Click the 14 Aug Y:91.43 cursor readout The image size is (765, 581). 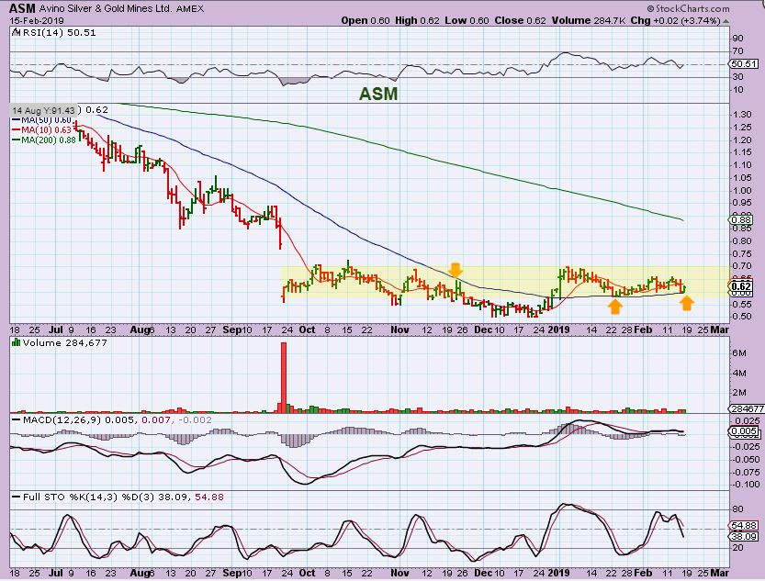(43, 111)
